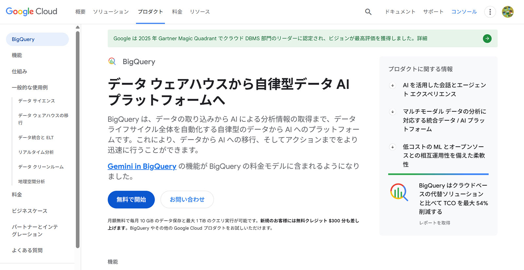The height and width of the screenshot is (270, 524).
Task: Click the 詳細 link in the banner
Action: click(x=422, y=38)
